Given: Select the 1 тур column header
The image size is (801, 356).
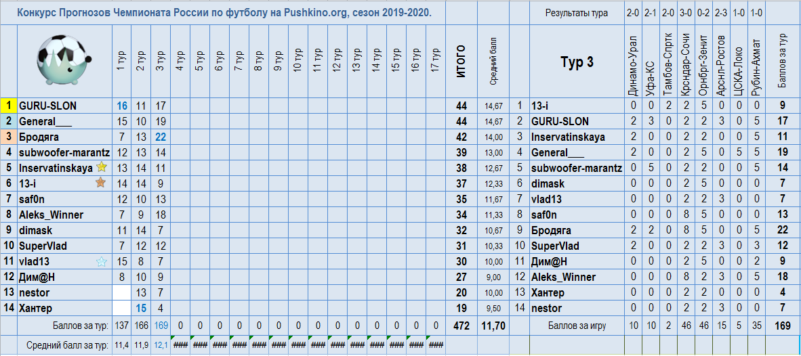Looking at the screenshot, I should pos(122,62).
